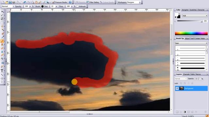Click the Print icon
The height and width of the screenshot is (117, 209).
14,2
